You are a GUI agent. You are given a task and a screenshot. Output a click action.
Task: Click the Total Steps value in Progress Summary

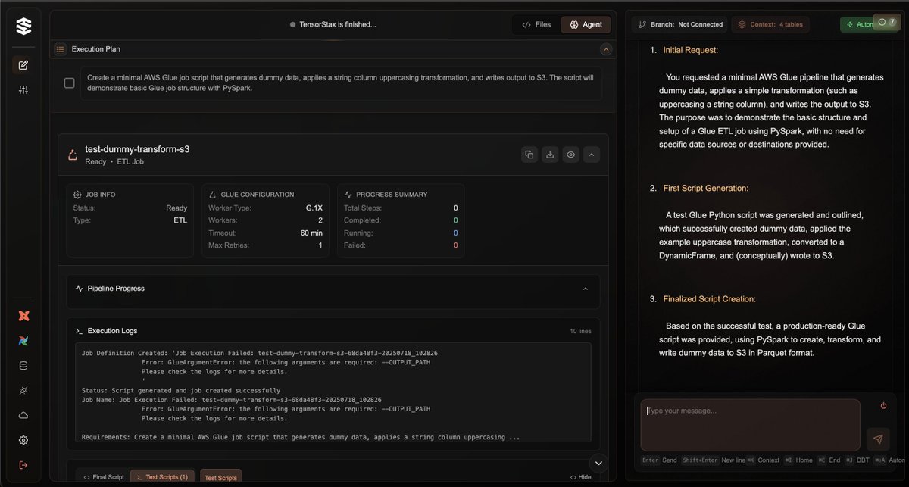[x=455, y=208]
